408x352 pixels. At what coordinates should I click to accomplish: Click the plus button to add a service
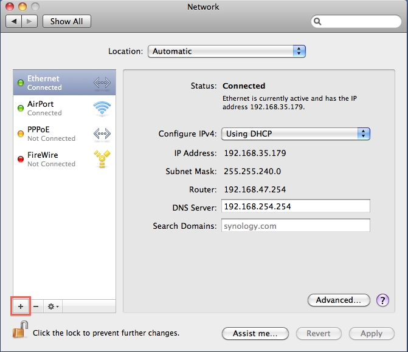pos(21,306)
